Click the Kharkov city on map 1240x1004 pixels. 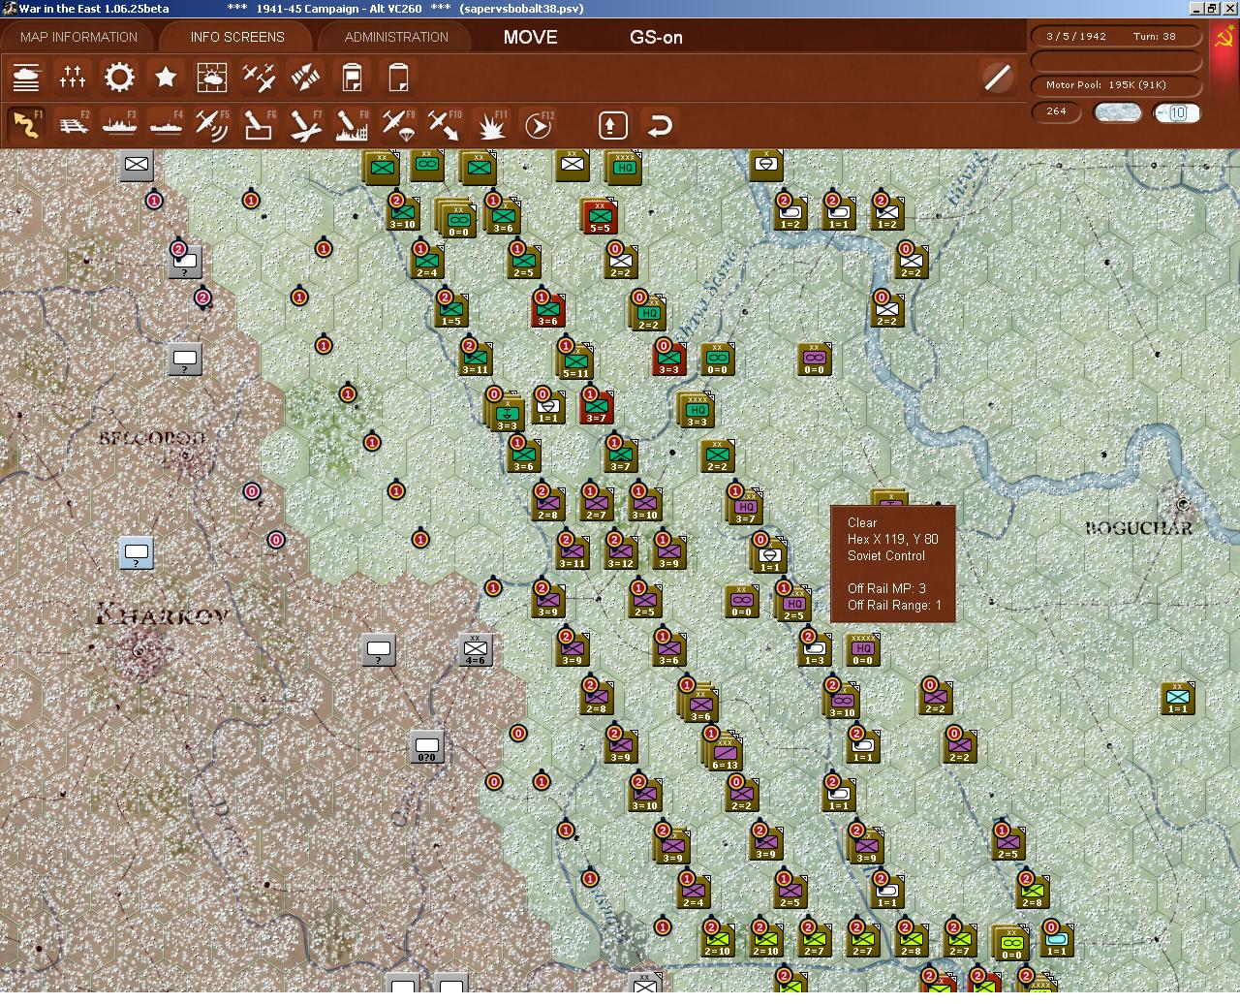139,651
